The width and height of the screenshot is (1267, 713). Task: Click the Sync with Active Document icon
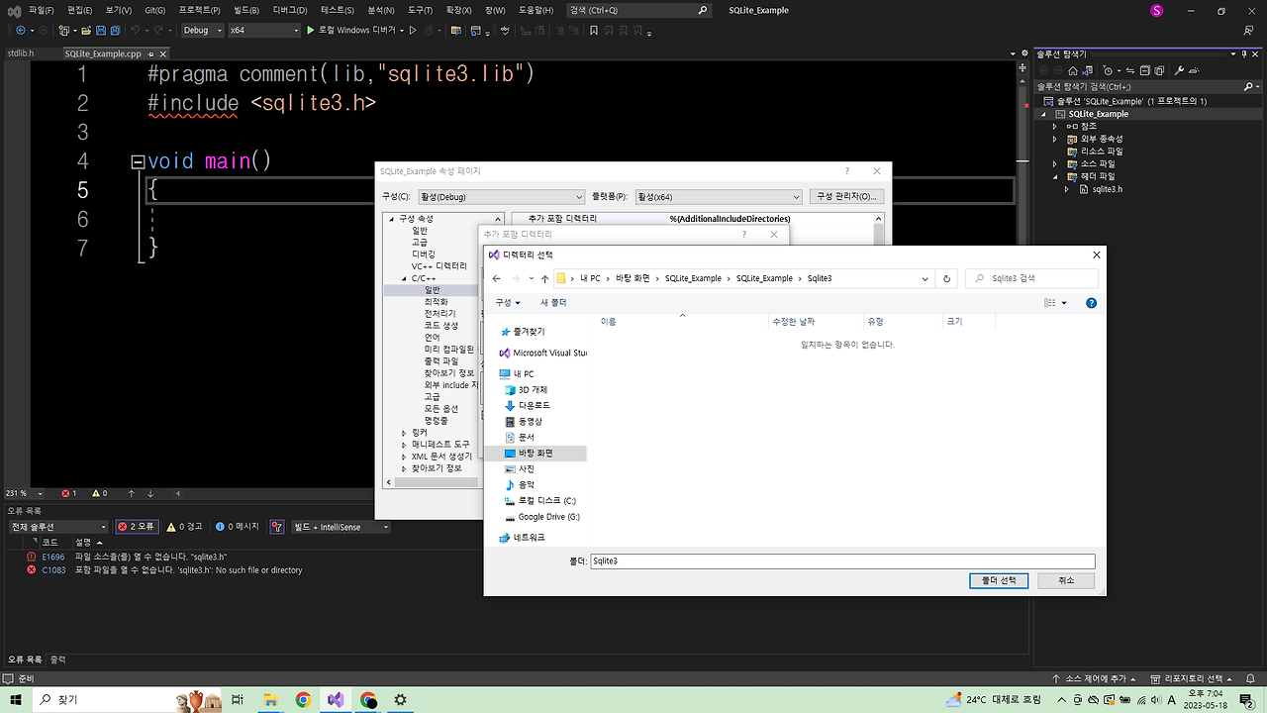pyautogui.click(x=1130, y=69)
